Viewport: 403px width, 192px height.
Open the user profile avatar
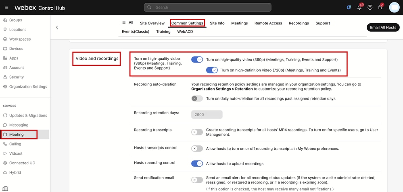click(394, 7)
